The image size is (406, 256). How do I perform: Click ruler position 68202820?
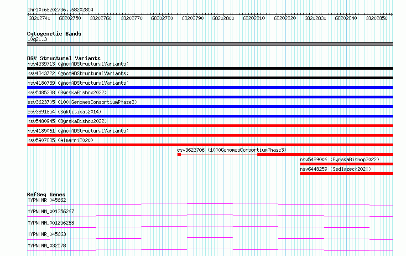tap(285, 18)
